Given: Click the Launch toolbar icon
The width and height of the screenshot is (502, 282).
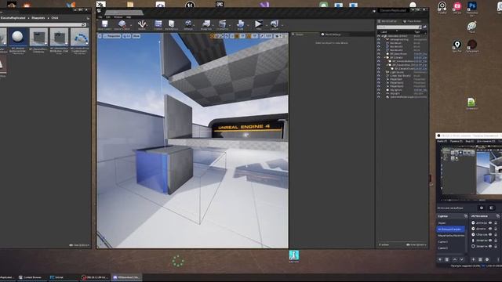Looking at the screenshot, I should pyautogui.click(x=275, y=24).
